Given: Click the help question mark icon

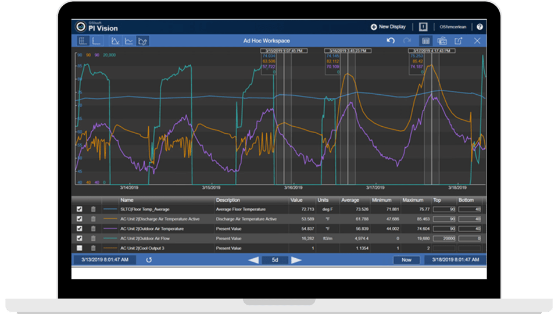Looking at the screenshot, I should [480, 27].
